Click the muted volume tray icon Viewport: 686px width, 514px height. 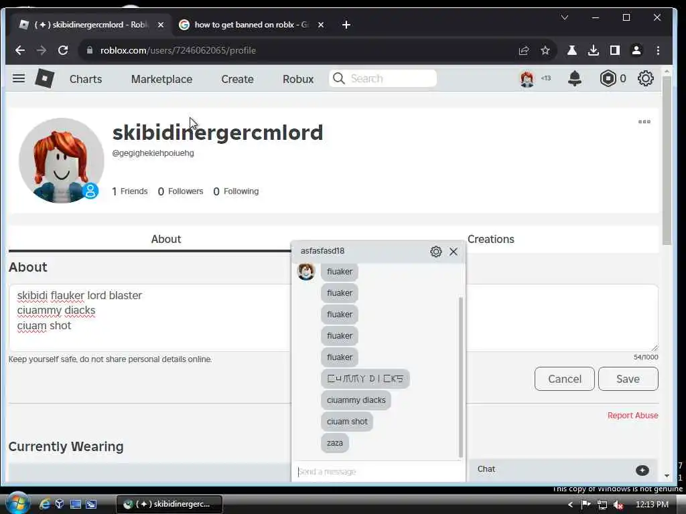tap(618, 505)
